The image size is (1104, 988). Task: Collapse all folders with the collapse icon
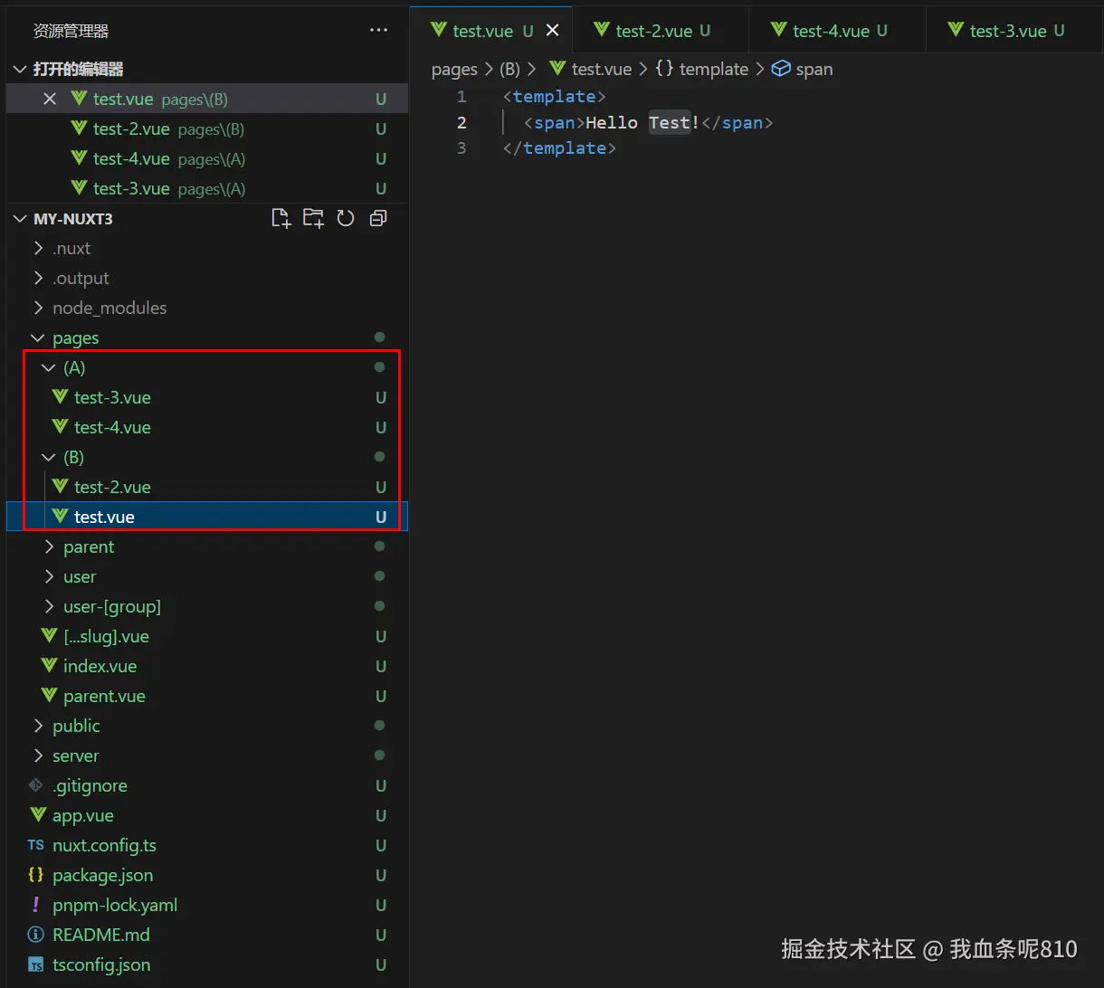(378, 218)
